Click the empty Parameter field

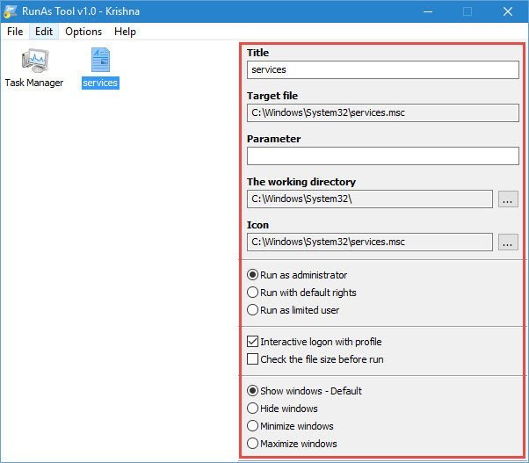pos(382,156)
